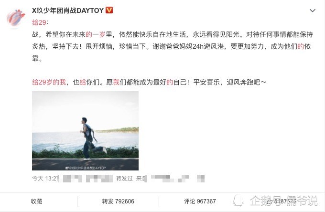The width and height of the screenshot is (325, 212).
Task: Expand the post options chevron menu
Action: pyautogui.click(x=313, y=11)
